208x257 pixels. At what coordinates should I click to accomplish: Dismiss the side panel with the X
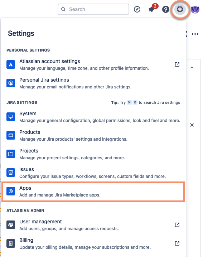(x=192, y=125)
